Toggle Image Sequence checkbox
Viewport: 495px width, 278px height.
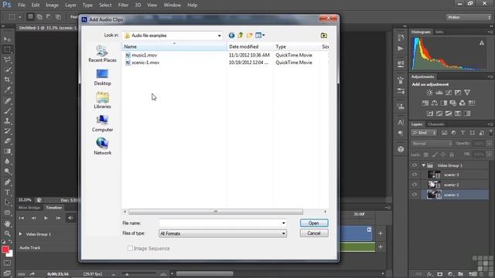130,249
